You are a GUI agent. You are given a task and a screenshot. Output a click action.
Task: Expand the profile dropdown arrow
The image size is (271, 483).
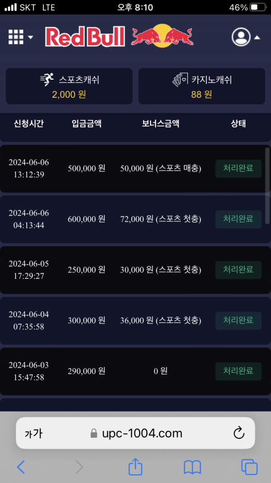pos(257,38)
